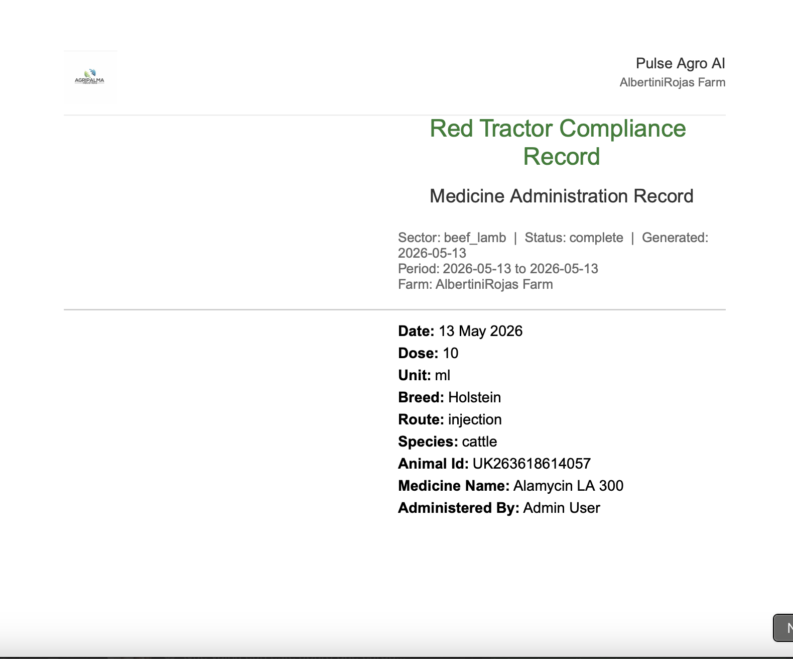Click the 'Status: complete' text
The width and height of the screenshot is (793, 659).
click(574, 238)
